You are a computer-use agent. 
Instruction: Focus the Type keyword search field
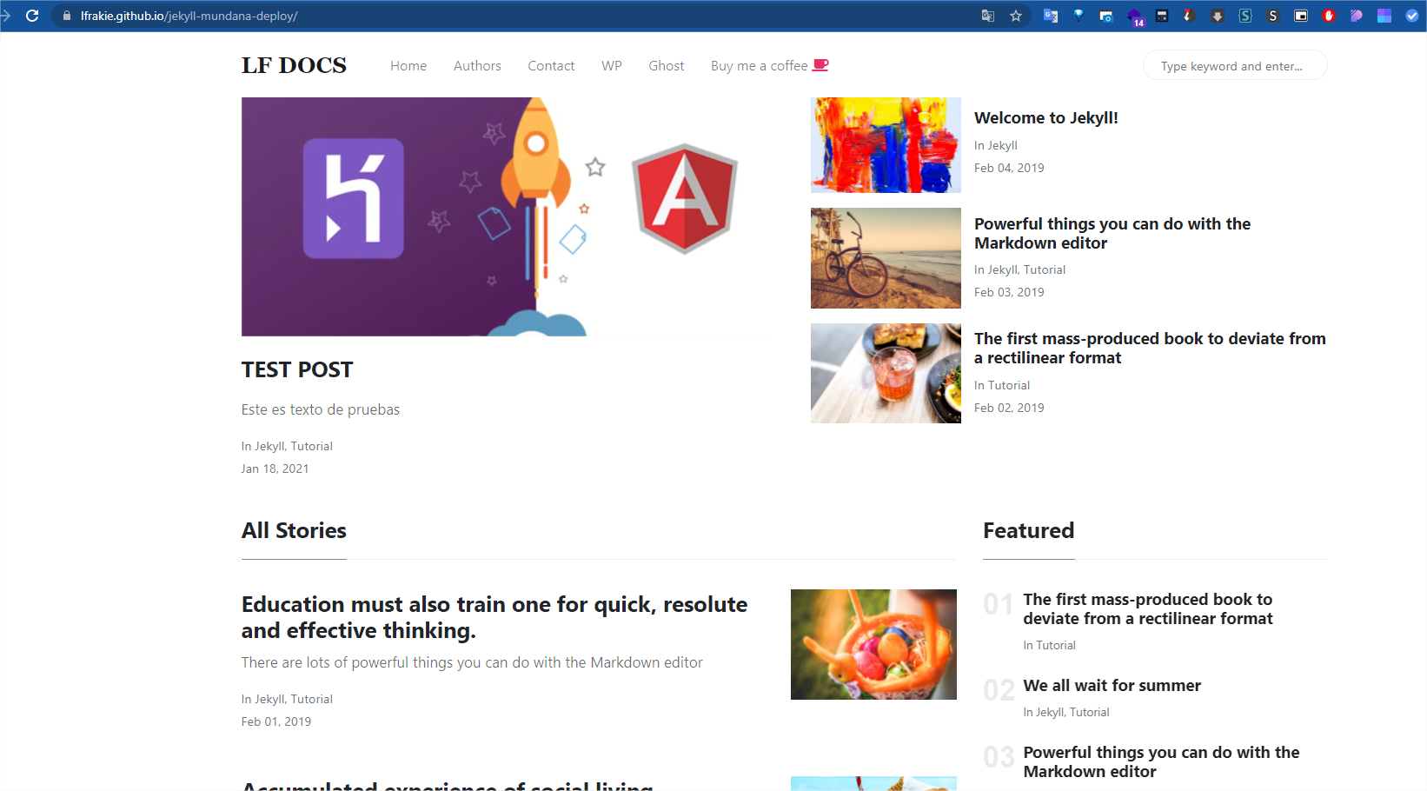click(x=1234, y=66)
